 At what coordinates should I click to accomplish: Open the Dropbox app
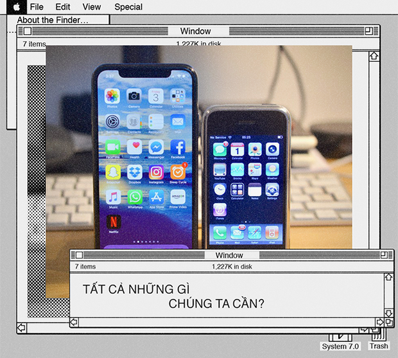[x=135, y=172]
